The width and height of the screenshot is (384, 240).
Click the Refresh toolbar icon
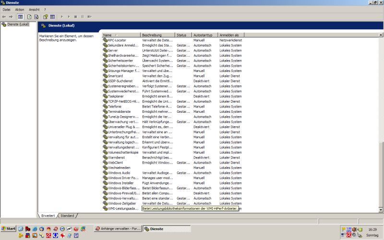(x=29, y=17)
